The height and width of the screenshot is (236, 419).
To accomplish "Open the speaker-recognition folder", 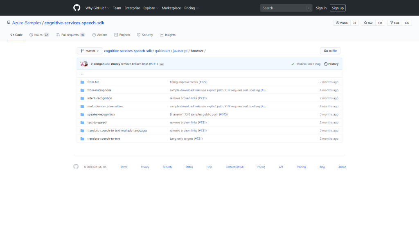I will (x=101, y=114).
